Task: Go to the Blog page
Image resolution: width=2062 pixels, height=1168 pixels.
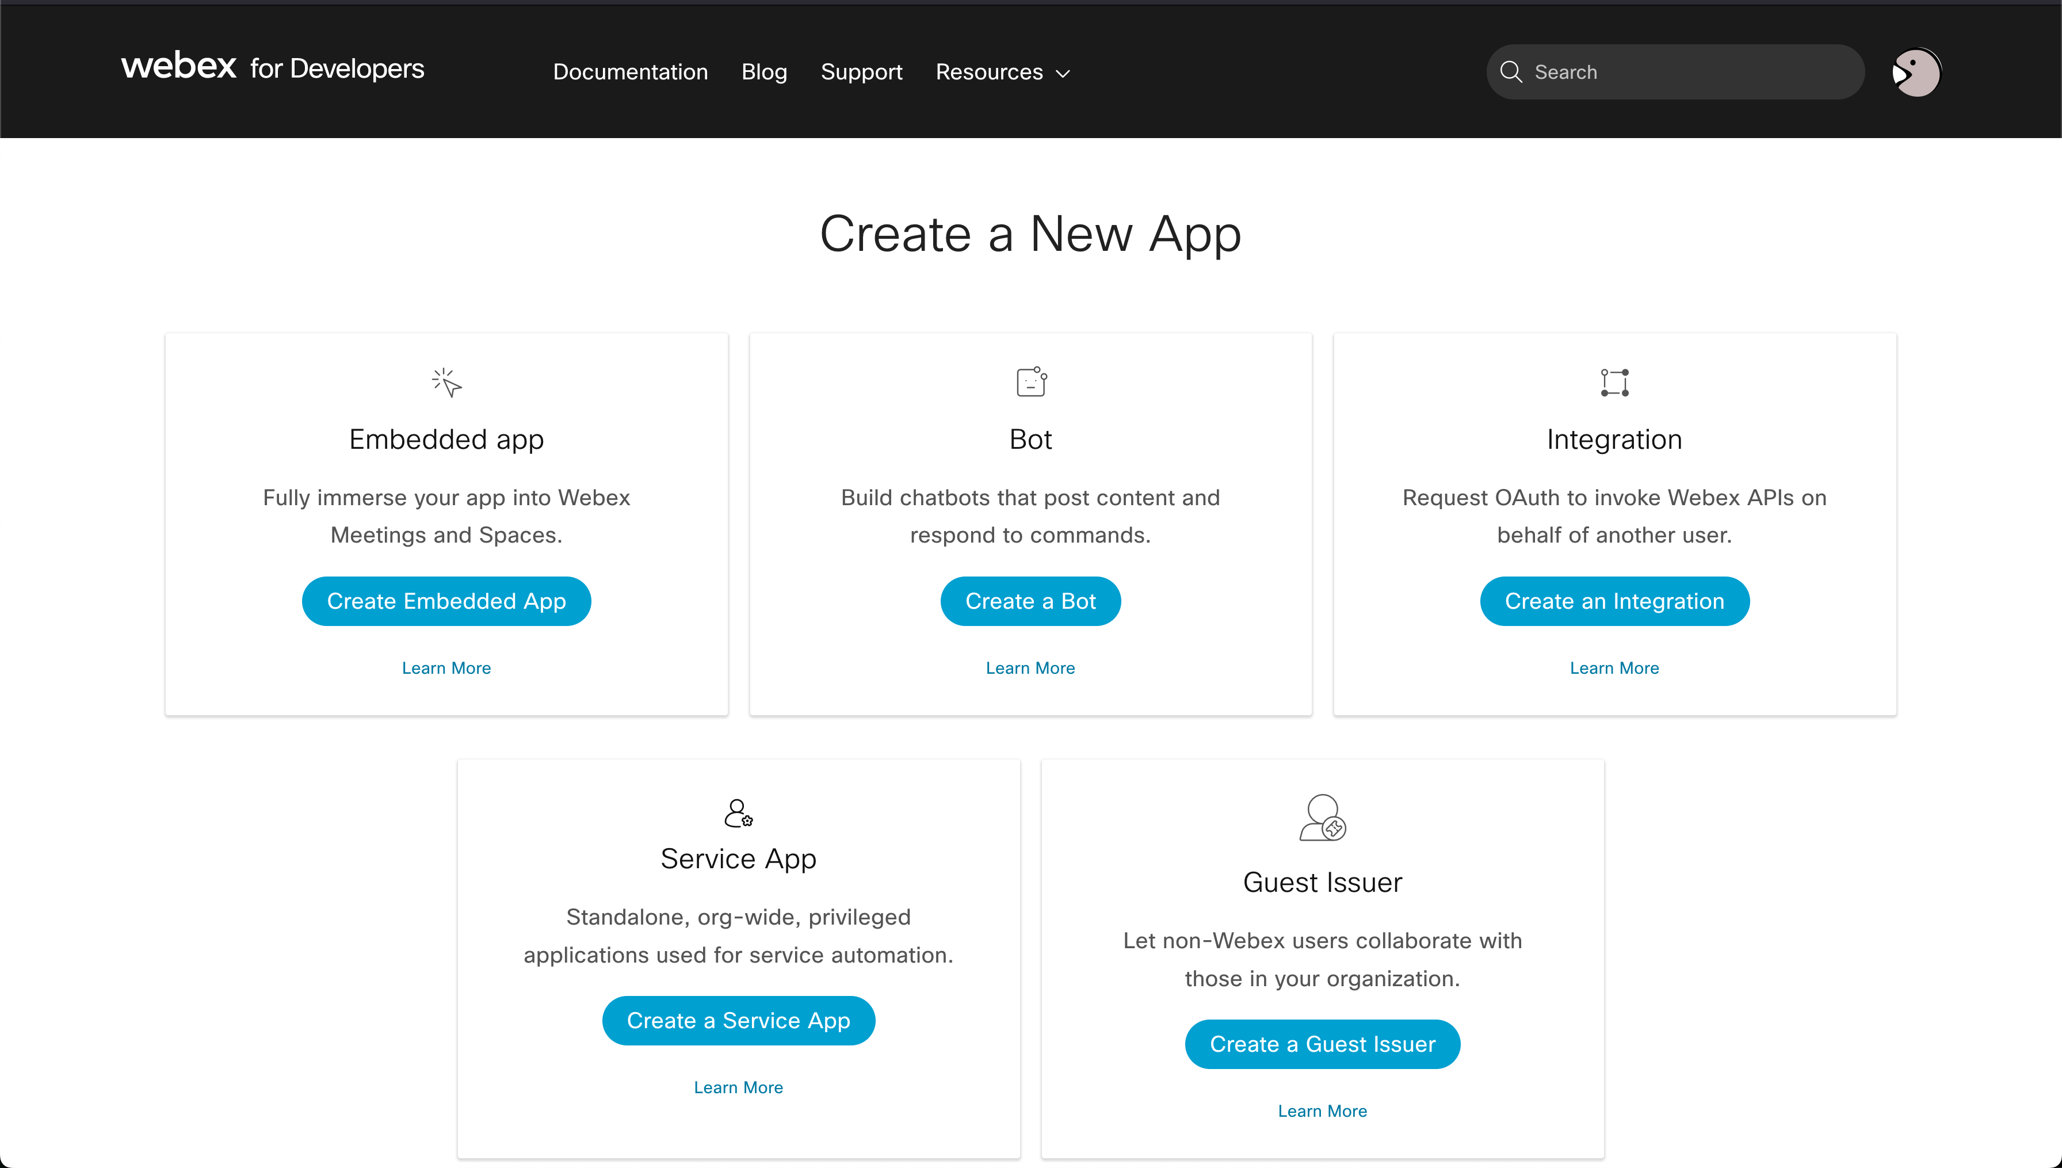Action: (764, 72)
